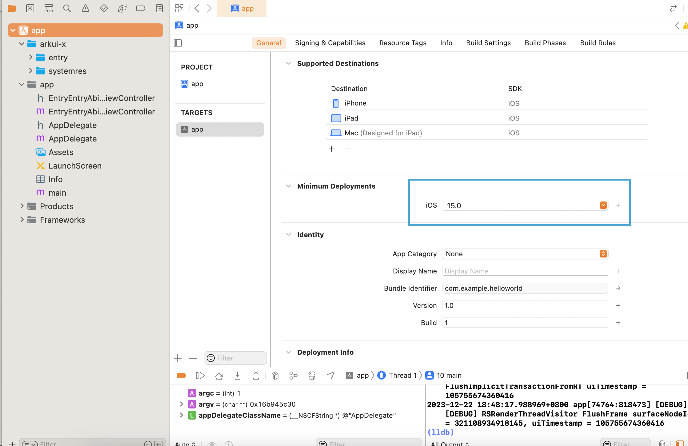Collapse the Supported Destinations section
Image resolution: width=688 pixels, height=446 pixels.
click(289, 63)
